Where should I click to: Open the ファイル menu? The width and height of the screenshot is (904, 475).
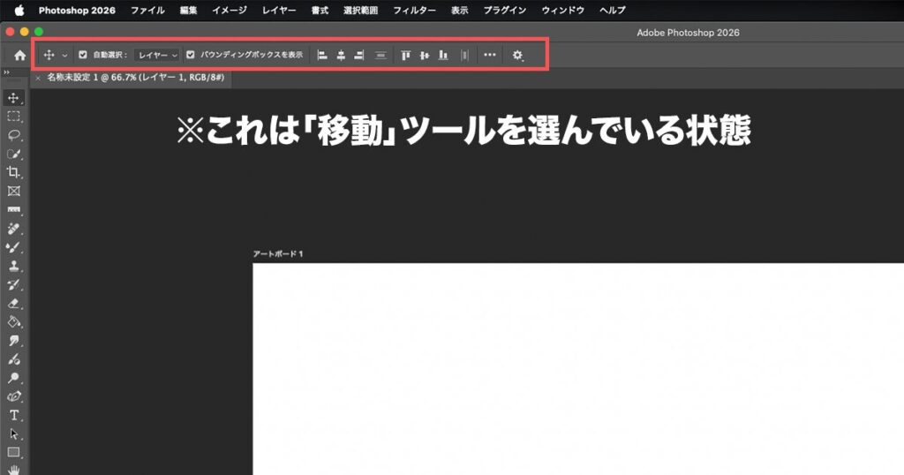(147, 11)
